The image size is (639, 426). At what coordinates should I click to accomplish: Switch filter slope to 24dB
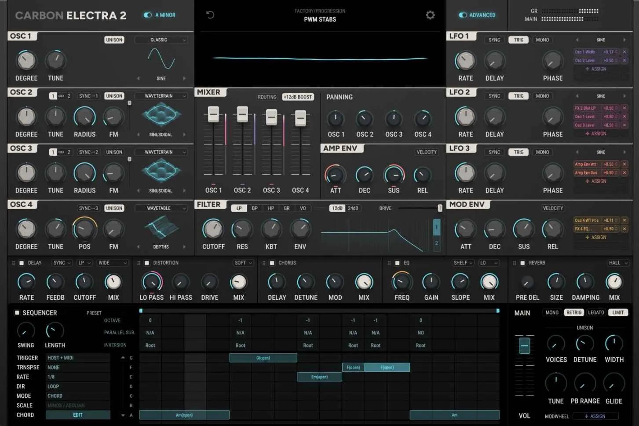353,208
